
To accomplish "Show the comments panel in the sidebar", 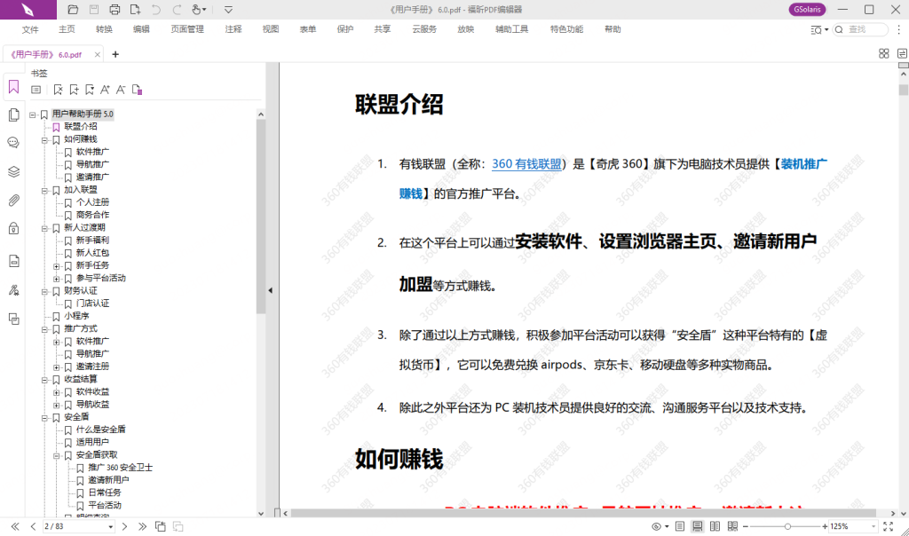I will 13,142.
